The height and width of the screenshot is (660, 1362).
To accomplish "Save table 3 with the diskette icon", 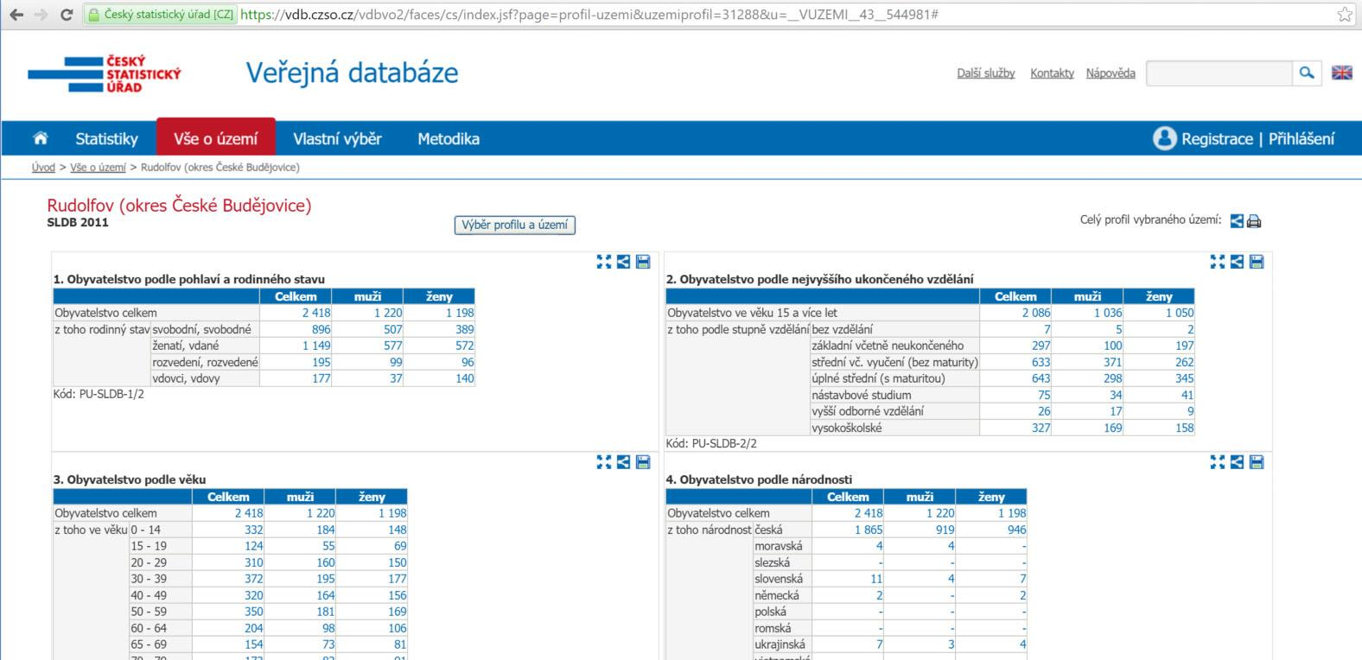I will (643, 462).
